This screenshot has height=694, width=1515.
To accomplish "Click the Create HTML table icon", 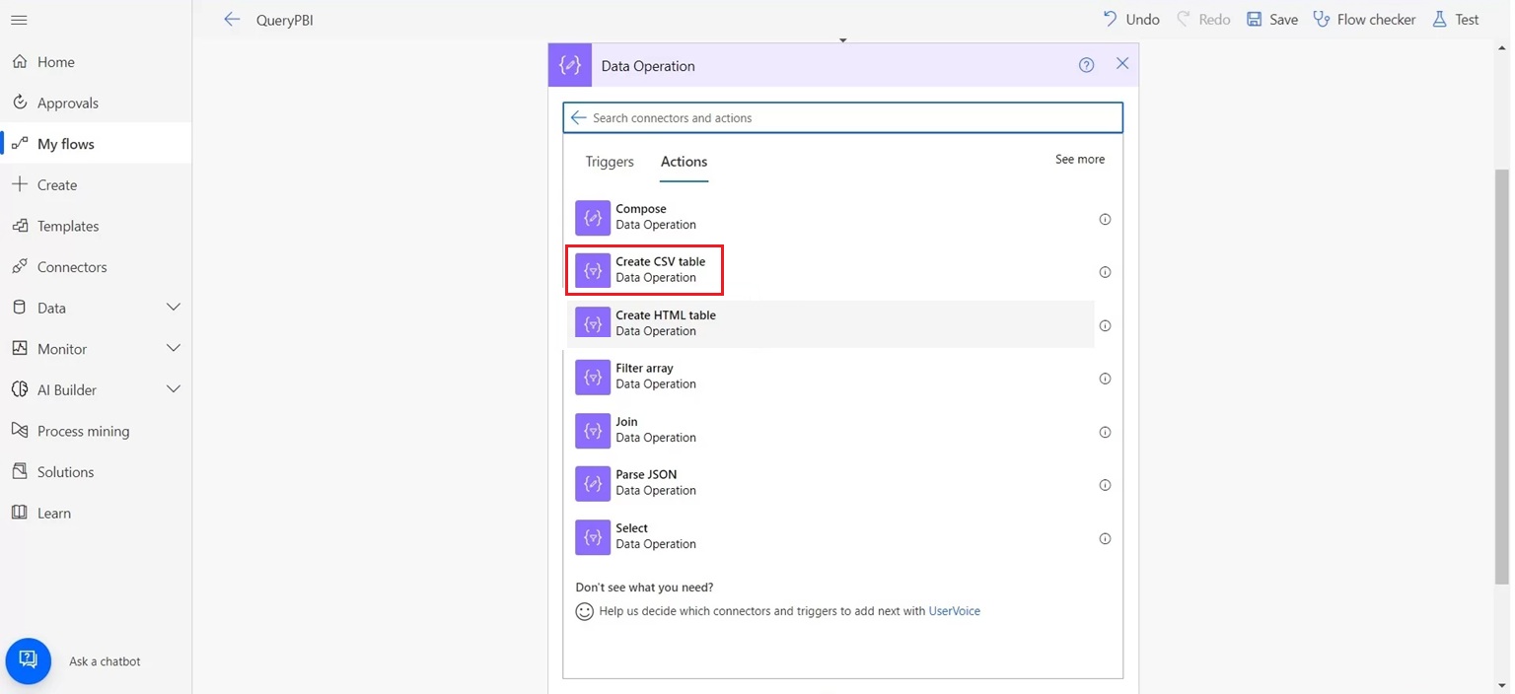I will pyautogui.click(x=593, y=323).
